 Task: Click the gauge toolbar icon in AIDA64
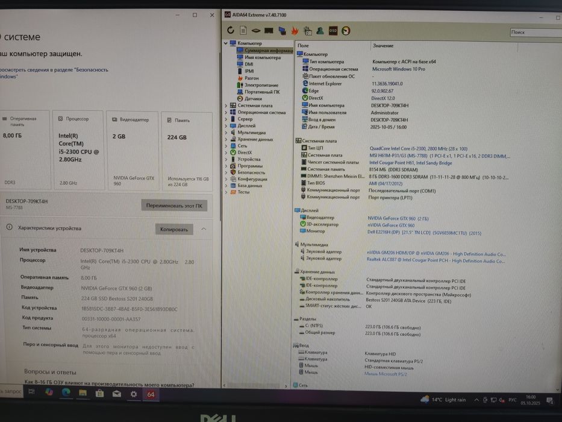(x=346, y=31)
